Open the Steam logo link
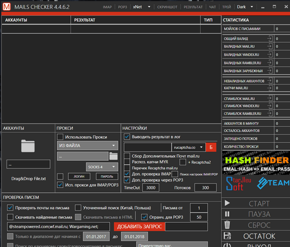 274,183
